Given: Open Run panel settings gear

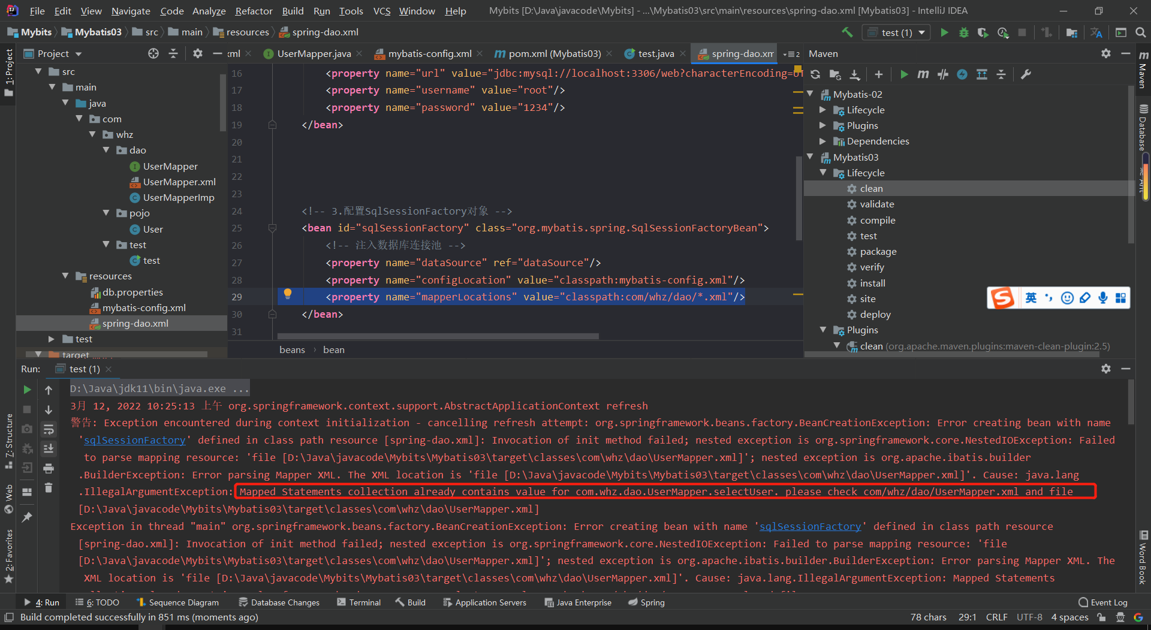Looking at the screenshot, I should [1106, 369].
